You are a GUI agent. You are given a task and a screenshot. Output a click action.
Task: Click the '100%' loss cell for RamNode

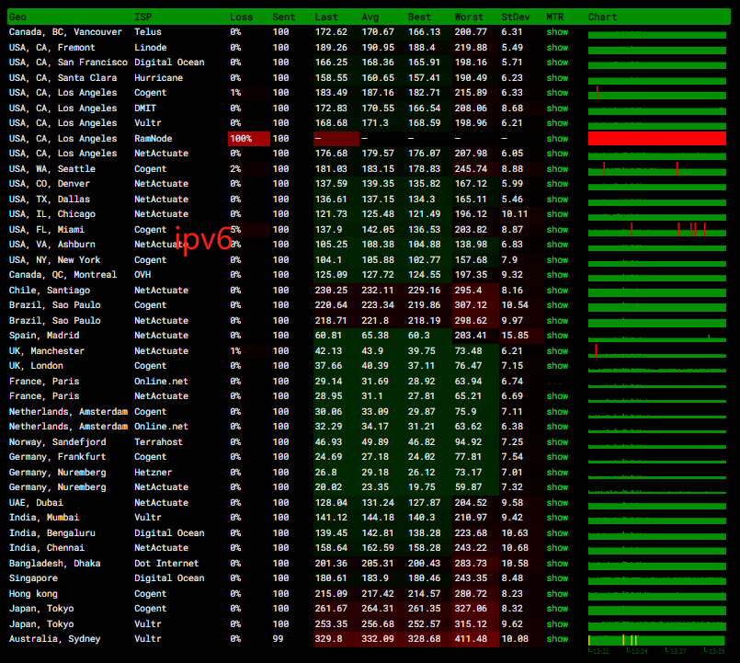tap(249, 138)
